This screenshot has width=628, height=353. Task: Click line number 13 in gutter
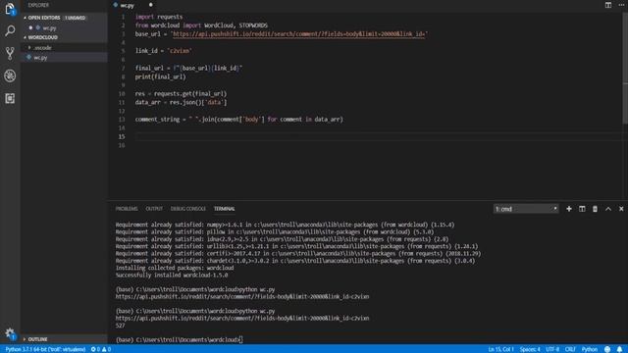pos(122,120)
